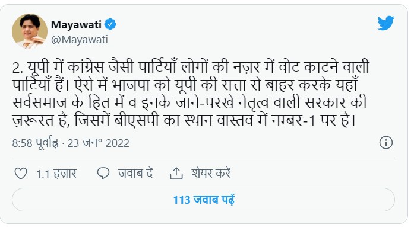414x231 pixels.
Task: Open the tweet info circle icon
Action: point(386,143)
